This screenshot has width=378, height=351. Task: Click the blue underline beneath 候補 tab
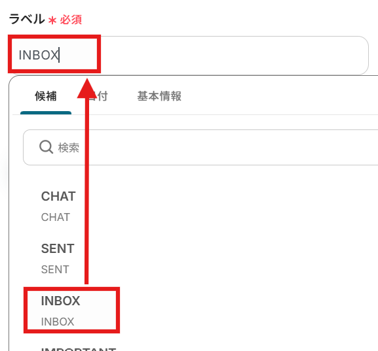click(x=46, y=112)
